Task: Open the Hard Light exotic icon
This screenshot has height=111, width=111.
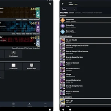Action: coord(63,101)
